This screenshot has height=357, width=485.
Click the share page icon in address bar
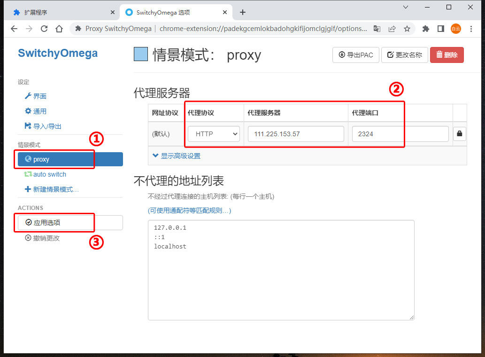pos(392,29)
